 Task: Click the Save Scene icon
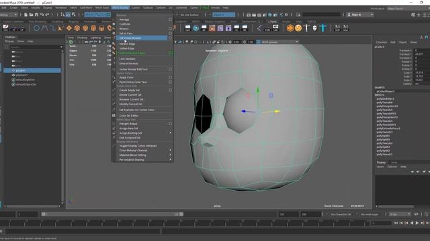click(36, 15)
